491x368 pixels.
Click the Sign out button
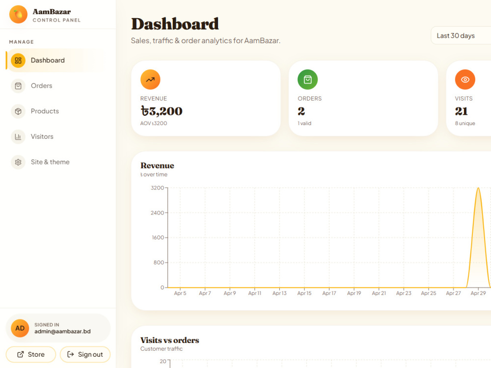coord(85,355)
